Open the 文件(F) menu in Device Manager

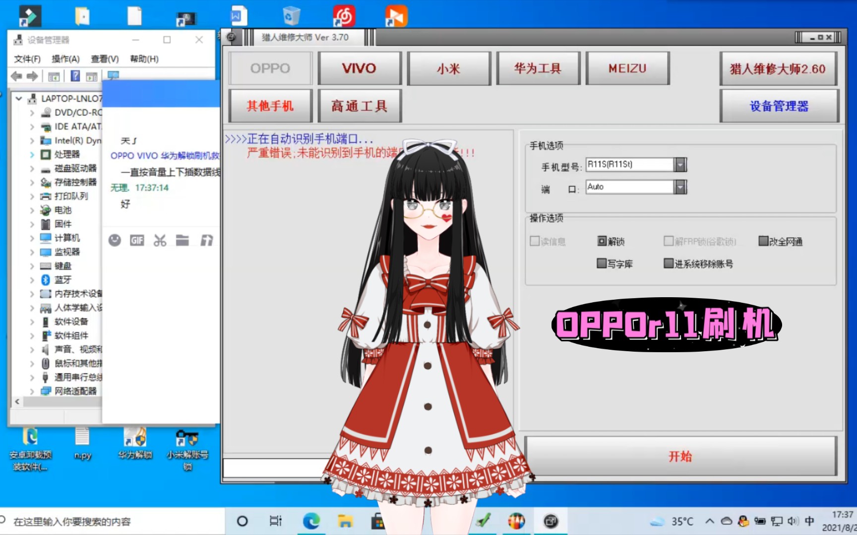tap(27, 59)
